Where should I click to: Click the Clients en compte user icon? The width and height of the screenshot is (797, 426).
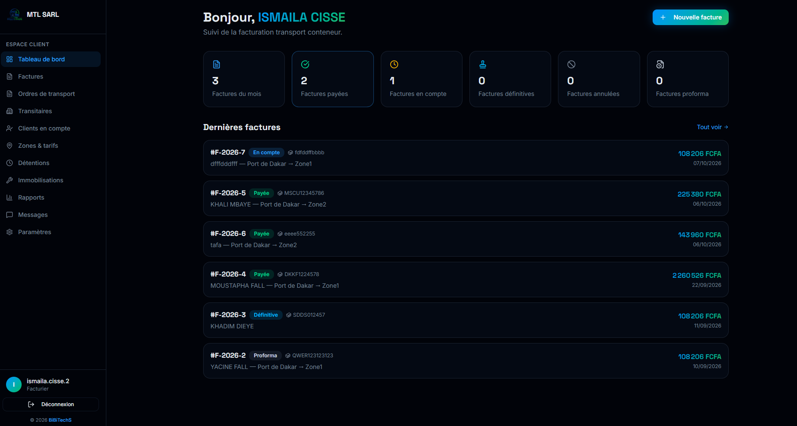10,128
